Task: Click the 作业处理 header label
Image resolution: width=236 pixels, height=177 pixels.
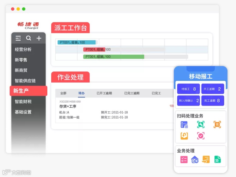Action: point(70,77)
